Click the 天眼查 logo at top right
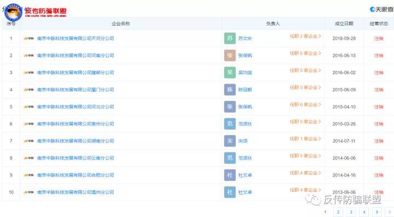This screenshot has width=394, height=217. [381, 9]
